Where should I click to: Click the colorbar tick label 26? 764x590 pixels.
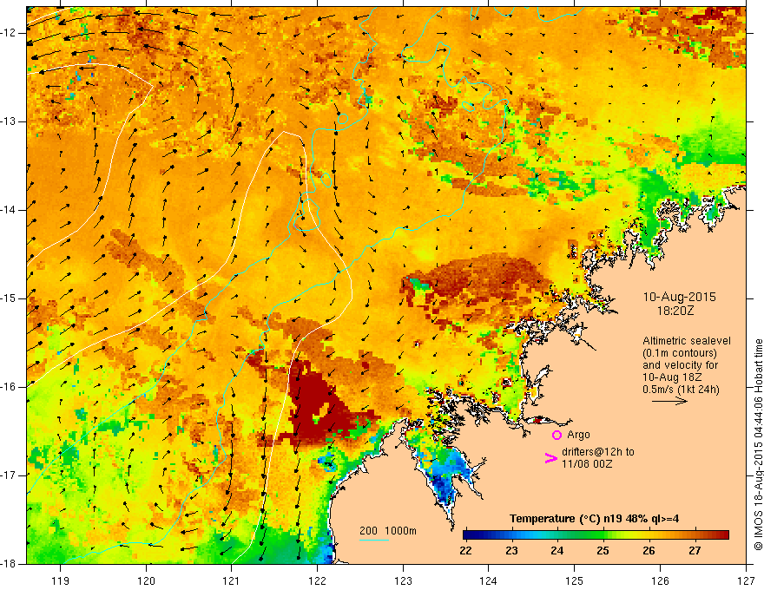pos(649,551)
